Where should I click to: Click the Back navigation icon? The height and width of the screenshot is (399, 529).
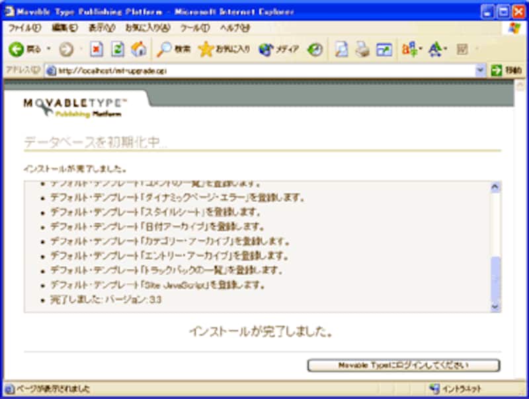point(15,49)
